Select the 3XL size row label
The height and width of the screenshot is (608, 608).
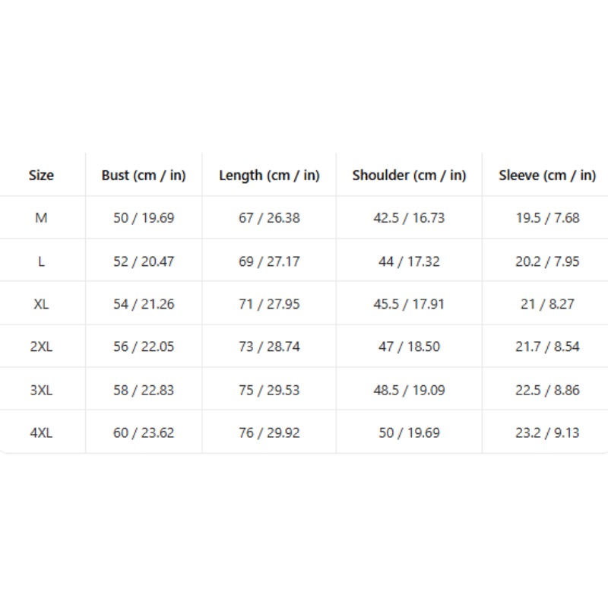41,390
